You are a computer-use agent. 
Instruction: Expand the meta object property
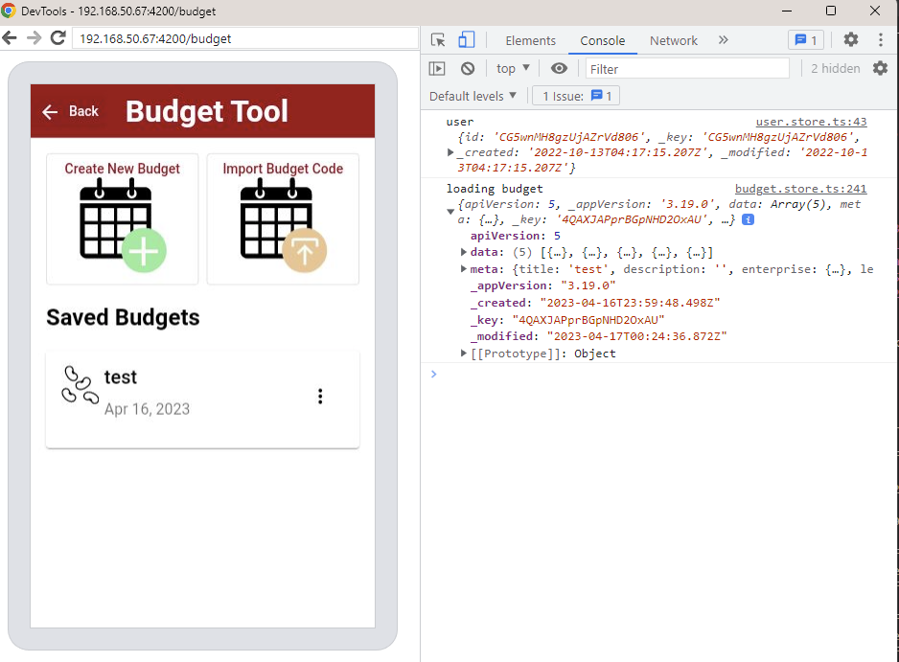pyautogui.click(x=466, y=270)
